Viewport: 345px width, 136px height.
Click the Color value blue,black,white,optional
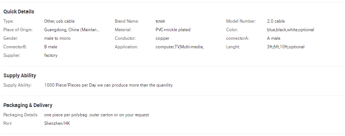click(x=291, y=30)
